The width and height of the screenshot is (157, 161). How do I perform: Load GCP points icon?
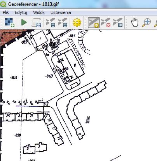[x=51, y=23]
